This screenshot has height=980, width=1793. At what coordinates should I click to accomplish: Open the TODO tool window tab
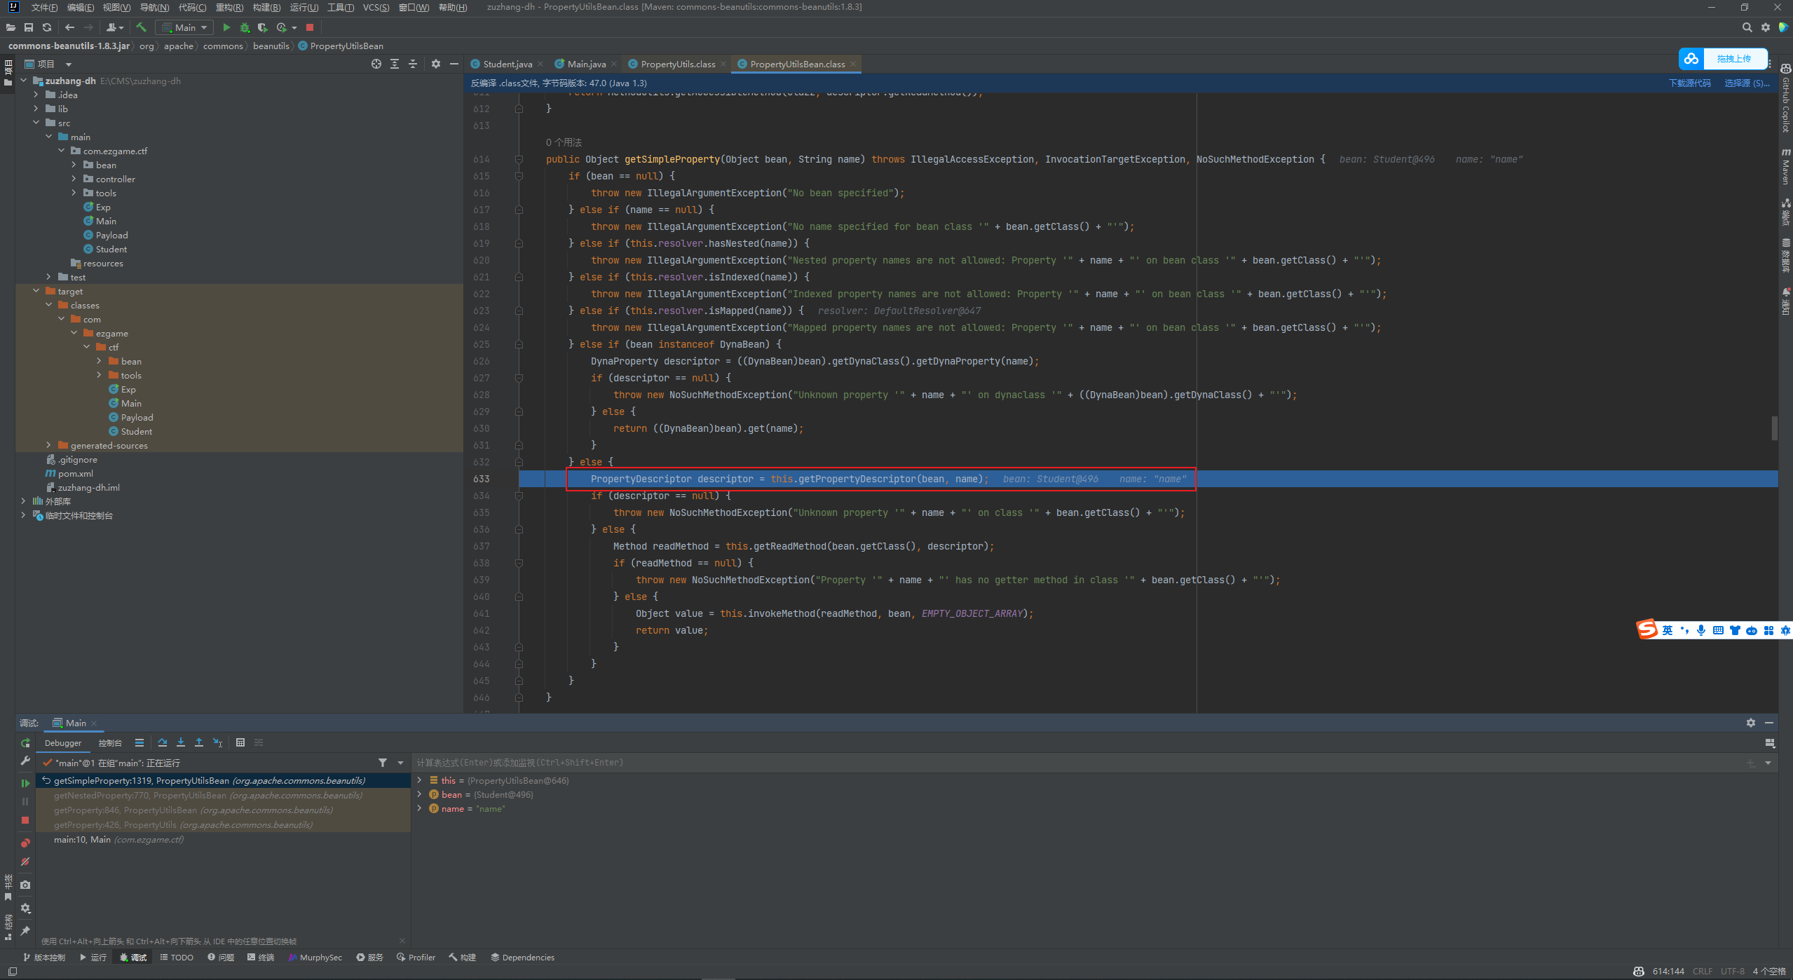click(177, 958)
